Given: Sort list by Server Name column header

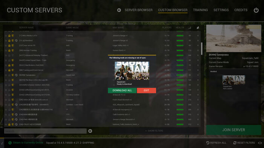Looking at the screenshot, I should (26, 28).
